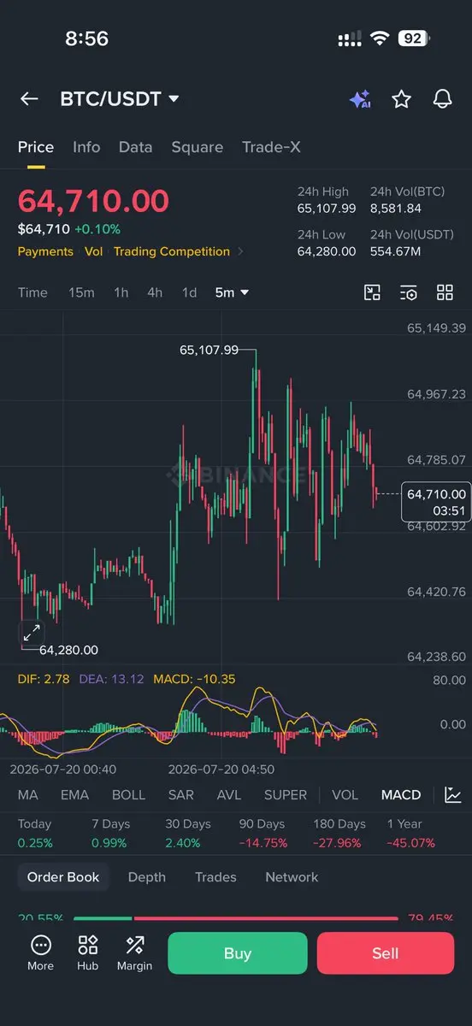Tap the battery indicator in status bar
The width and height of the screenshot is (472, 1026).
click(414, 38)
